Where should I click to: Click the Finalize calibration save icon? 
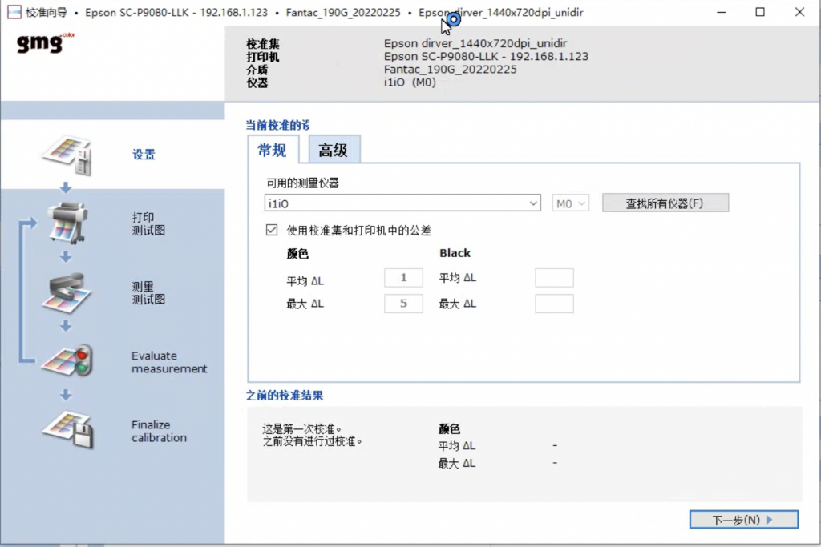[x=68, y=430]
